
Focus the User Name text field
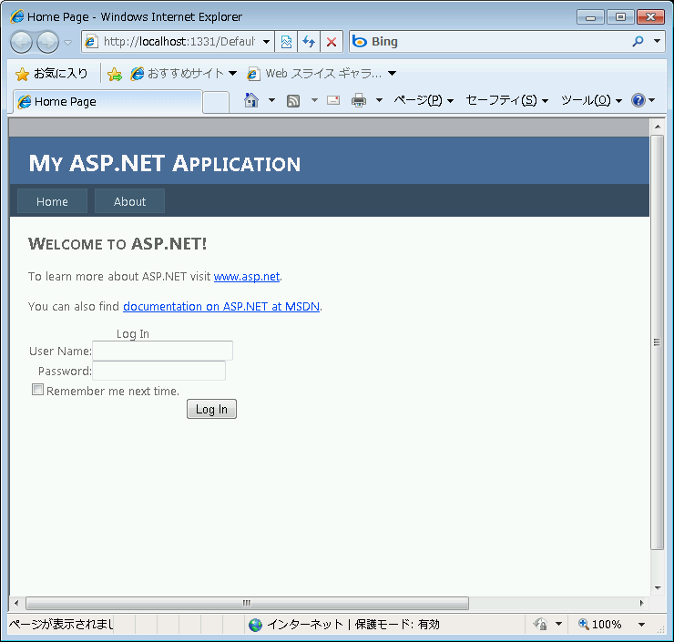coord(162,351)
